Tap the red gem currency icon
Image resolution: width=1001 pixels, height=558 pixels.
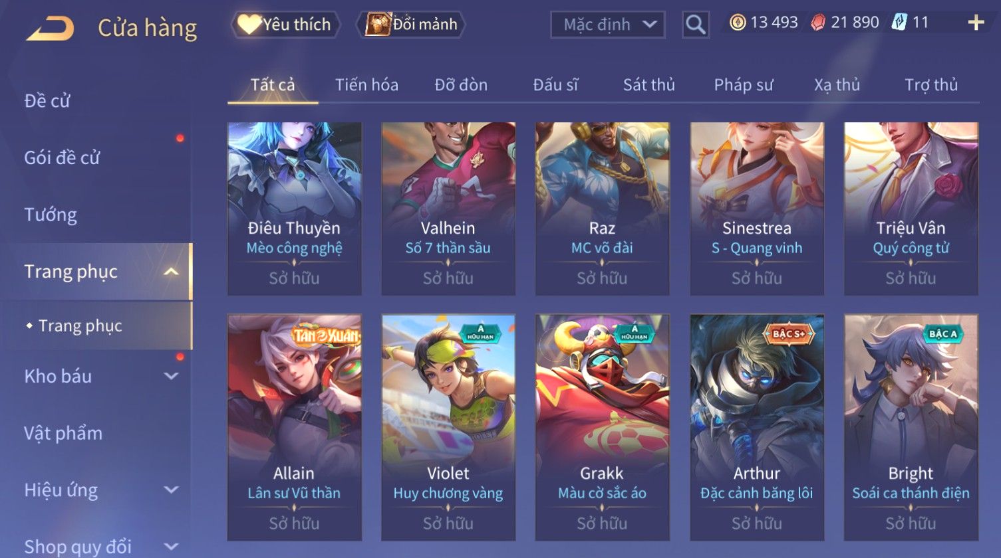[818, 23]
